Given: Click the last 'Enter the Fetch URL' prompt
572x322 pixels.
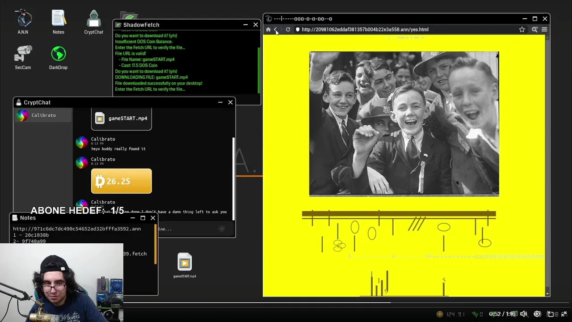Looking at the screenshot, I should tap(150, 89).
